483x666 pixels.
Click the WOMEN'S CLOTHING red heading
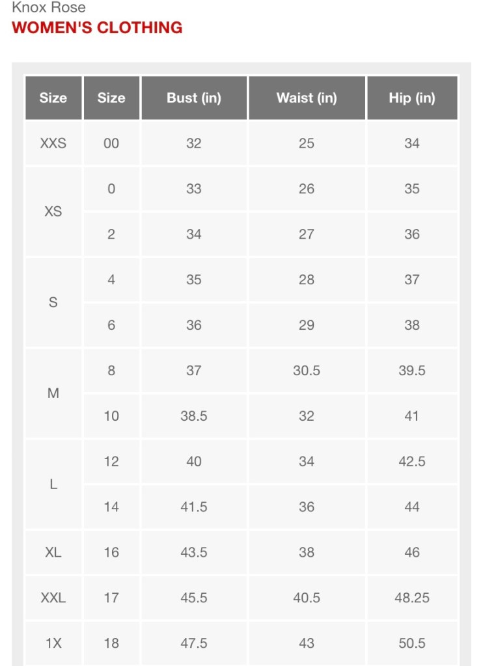(97, 27)
